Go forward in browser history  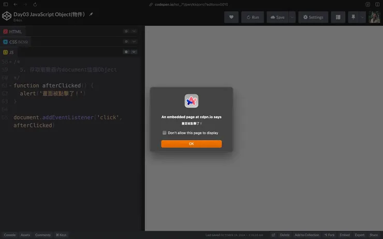(25, 4)
